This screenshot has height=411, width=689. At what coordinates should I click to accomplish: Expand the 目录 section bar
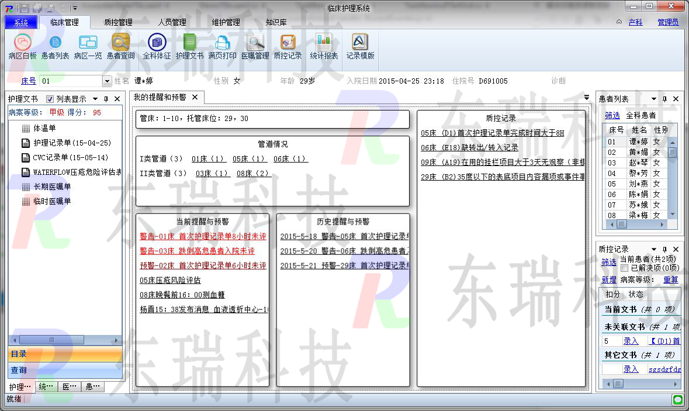coord(65,354)
